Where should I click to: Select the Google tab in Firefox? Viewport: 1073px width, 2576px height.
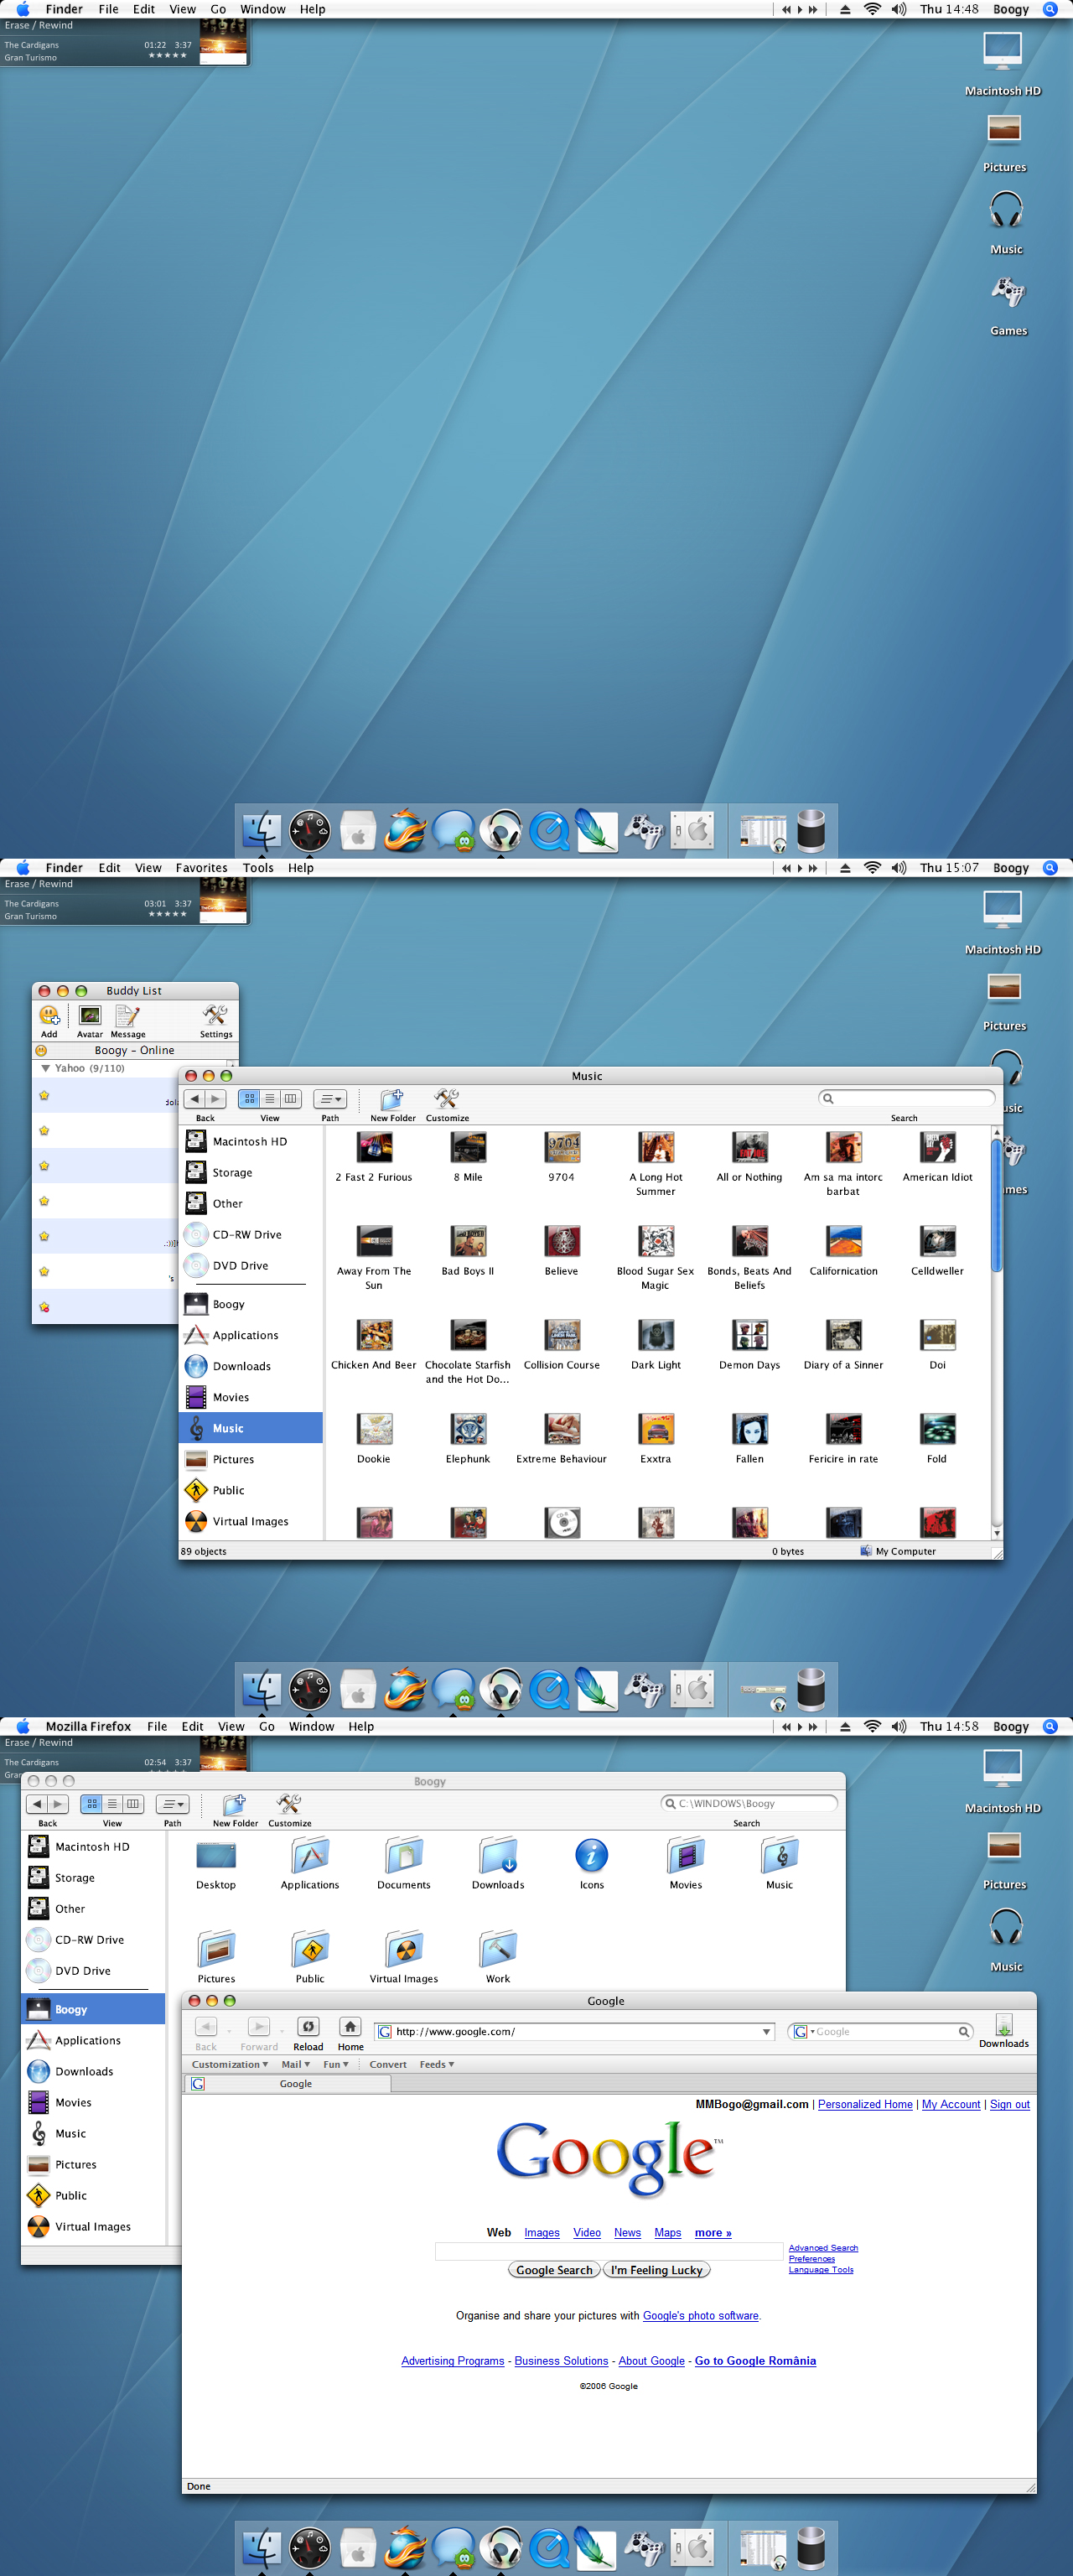tap(288, 2084)
